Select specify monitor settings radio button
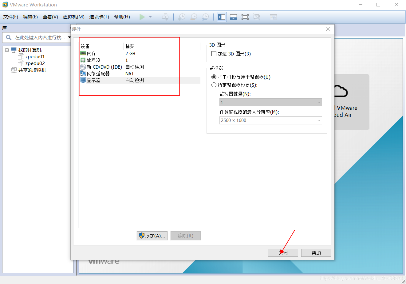The width and height of the screenshot is (406, 284). (x=214, y=85)
